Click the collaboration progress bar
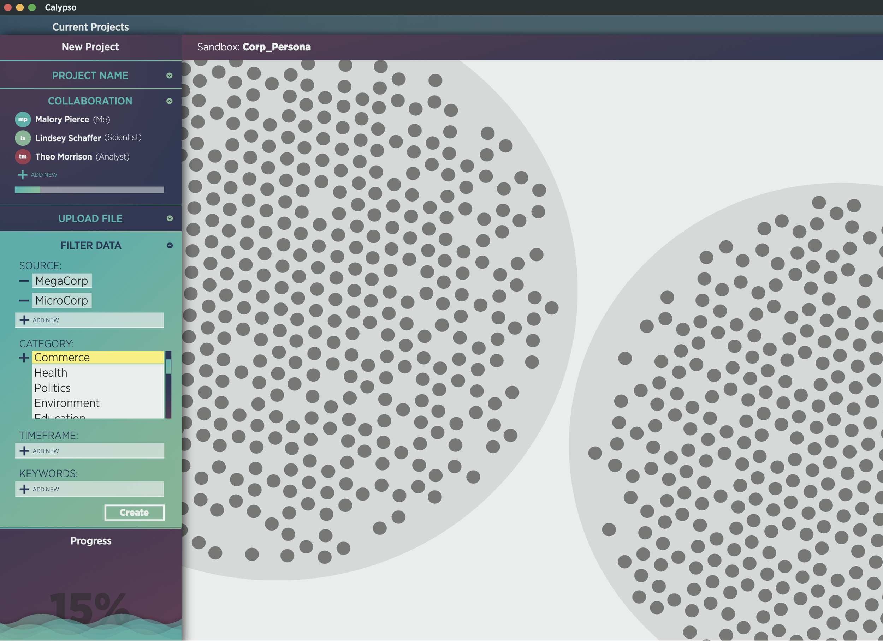The height and width of the screenshot is (641, 883). (x=89, y=190)
